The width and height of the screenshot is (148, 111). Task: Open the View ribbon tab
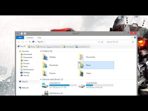pos(39,38)
